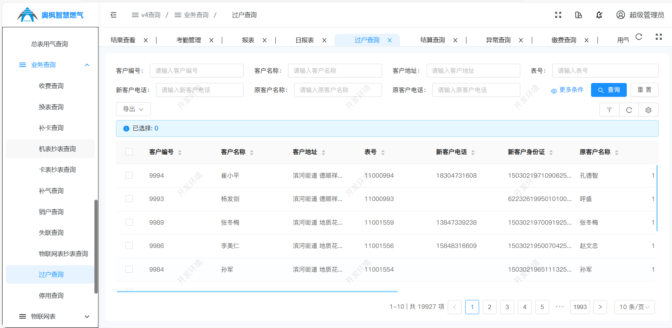Switch to the 日报表 tab
The image size is (672, 328).
coord(304,40)
